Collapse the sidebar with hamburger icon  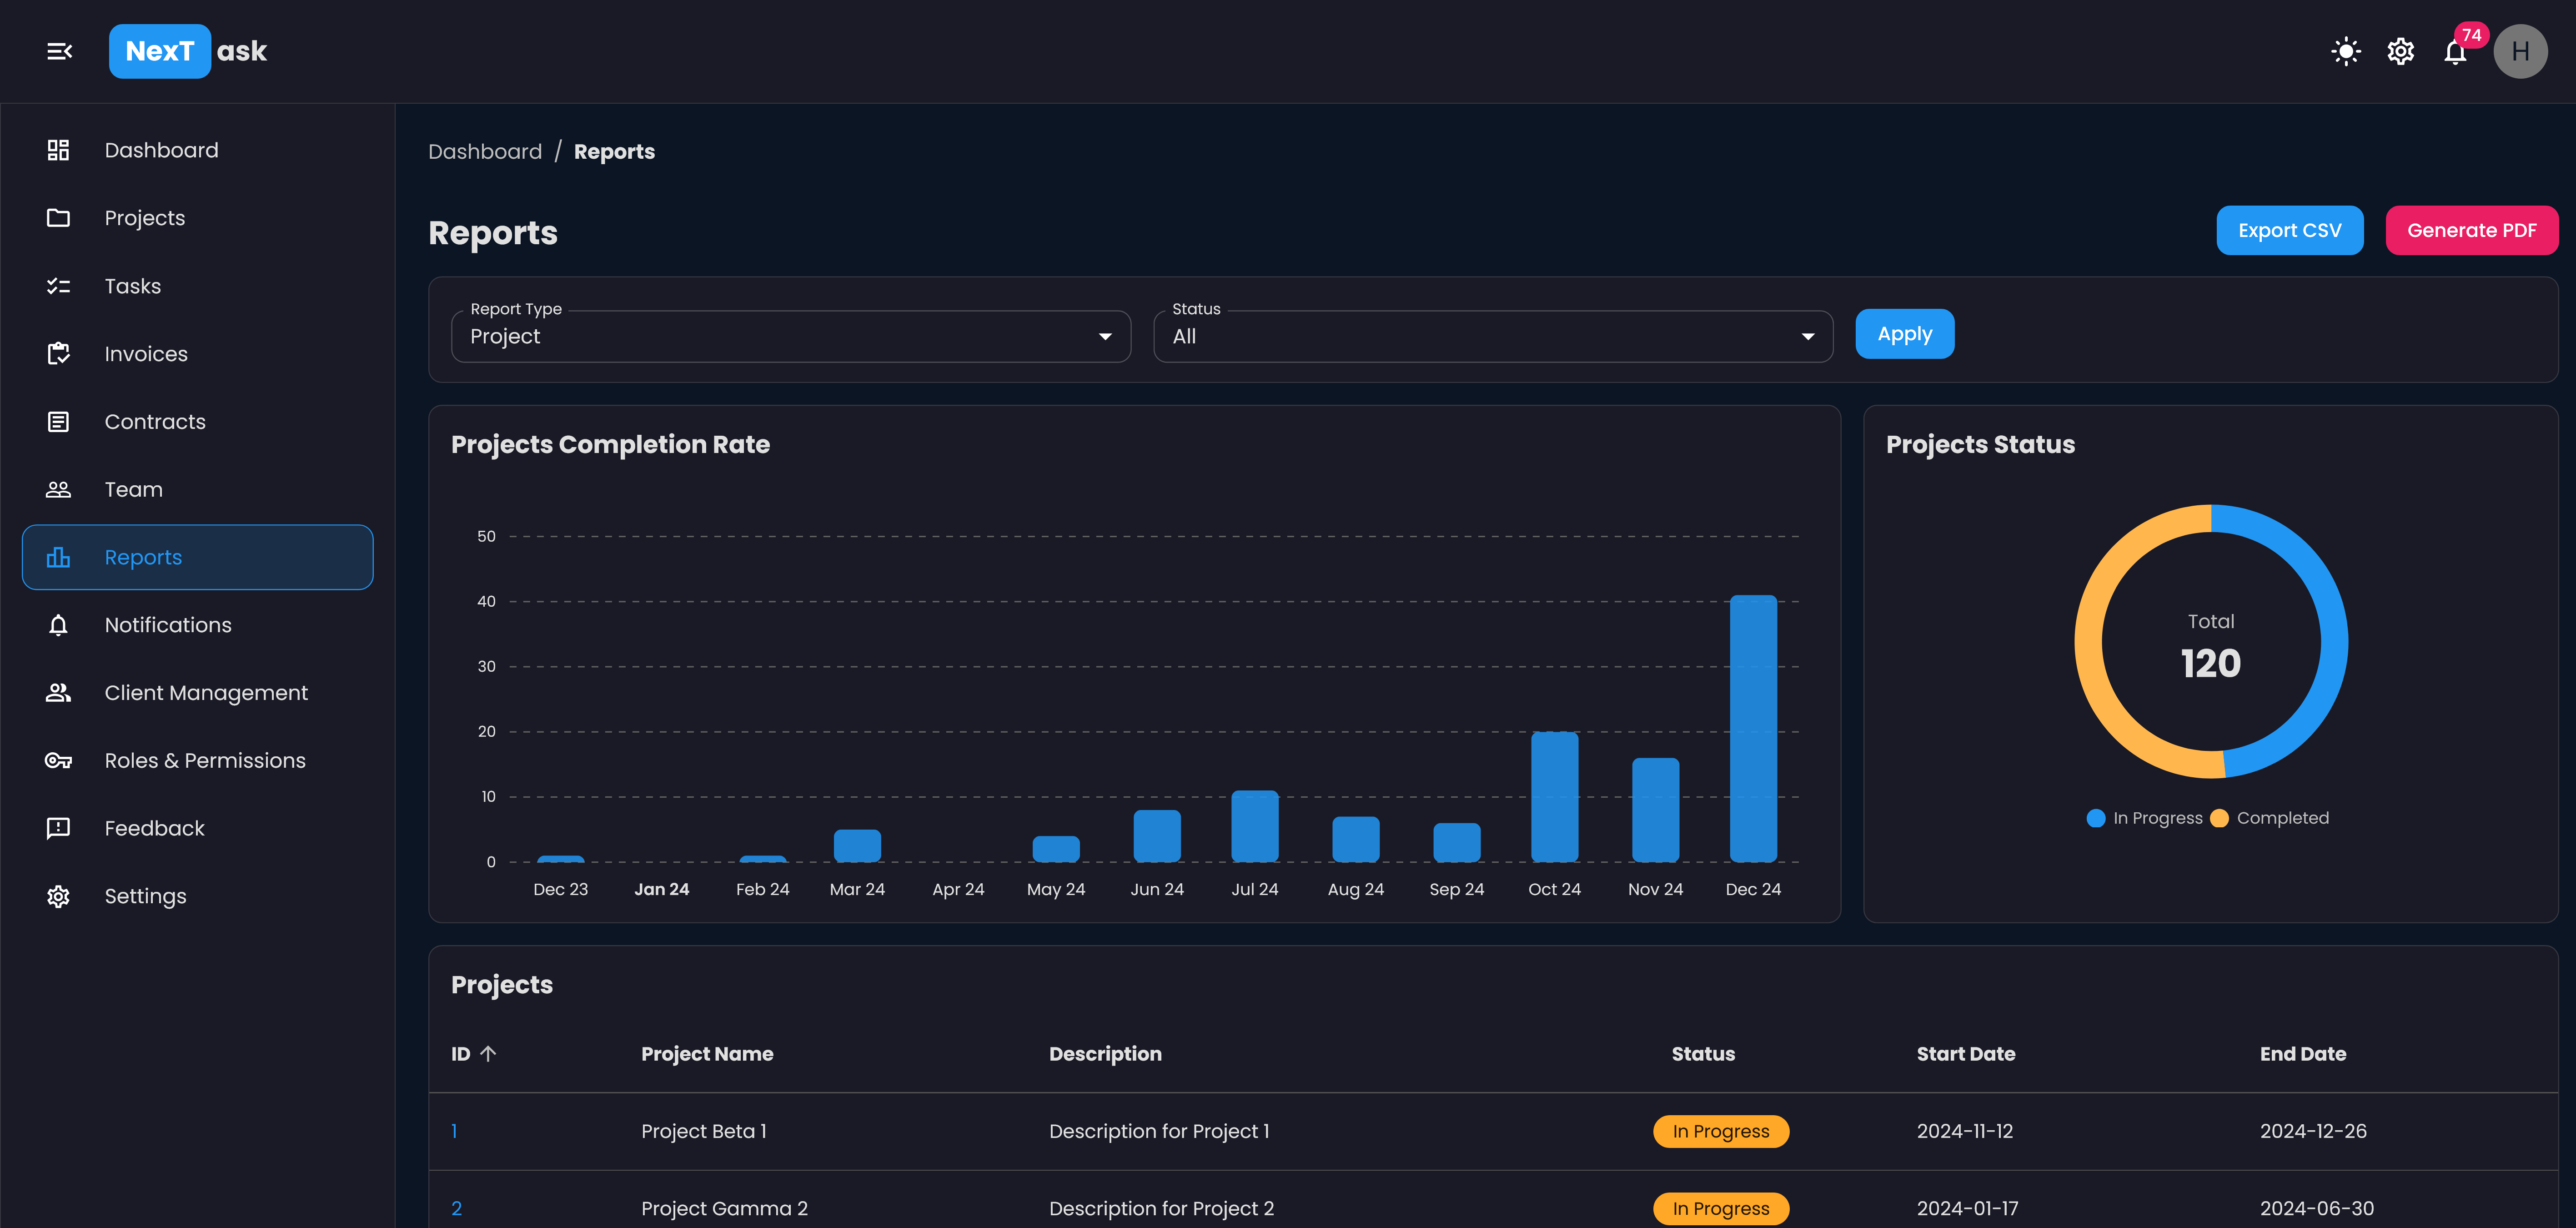coord(59,51)
